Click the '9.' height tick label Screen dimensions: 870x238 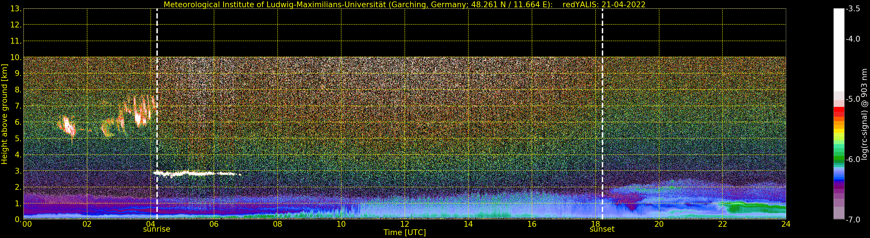(18, 74)
